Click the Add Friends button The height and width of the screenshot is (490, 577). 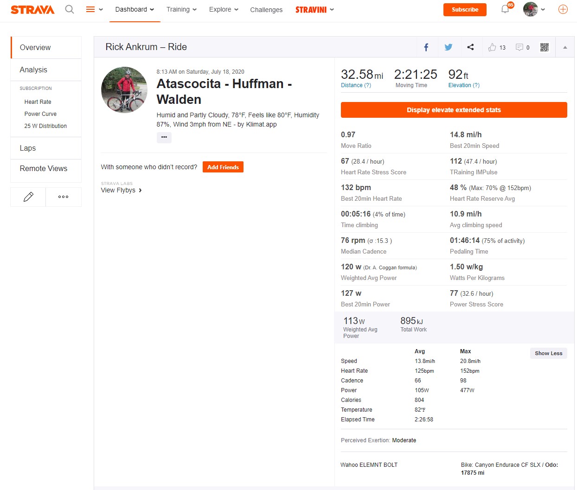pos(223,167)
